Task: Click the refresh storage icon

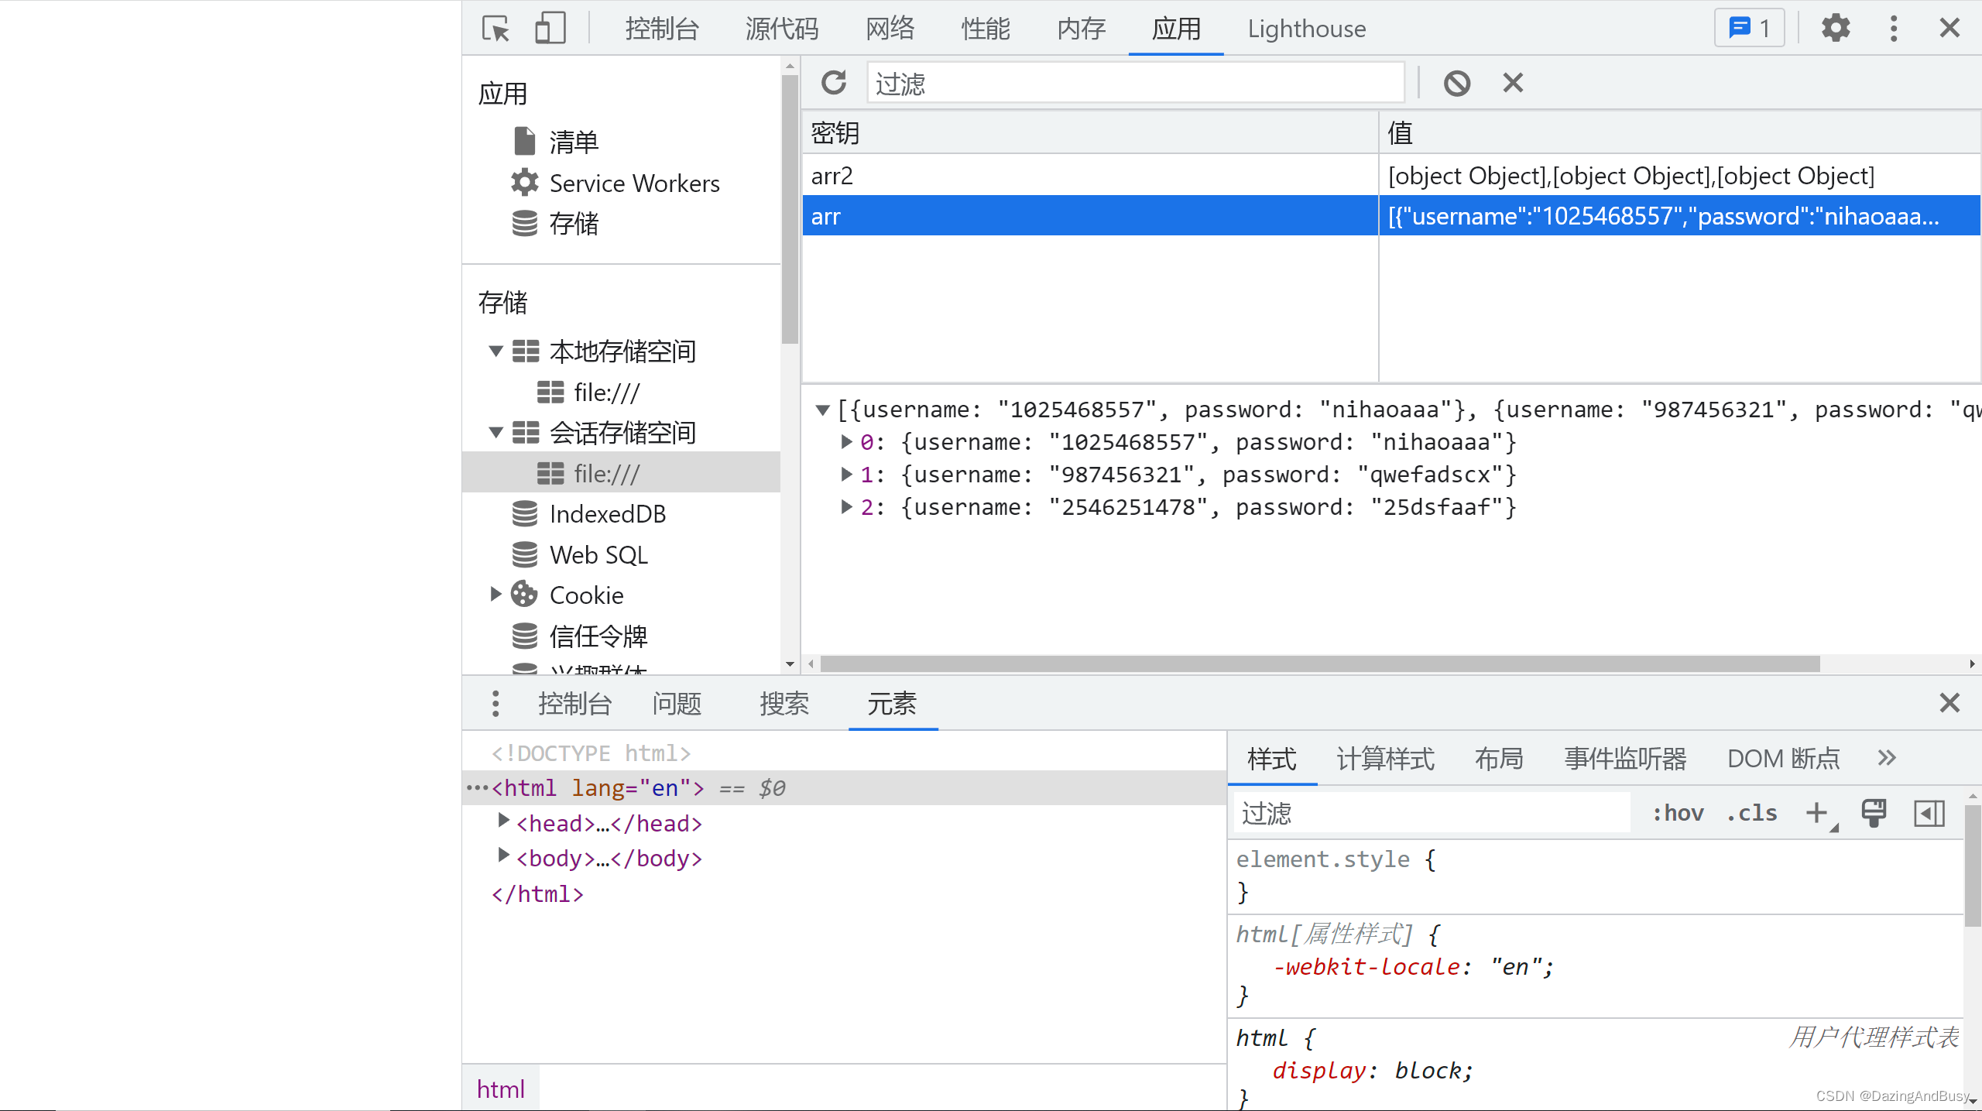Action: click(834, 83)
